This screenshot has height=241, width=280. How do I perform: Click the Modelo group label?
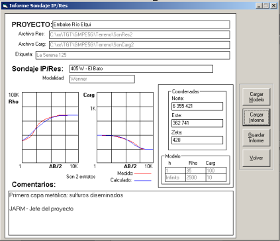tap(173, 156)
